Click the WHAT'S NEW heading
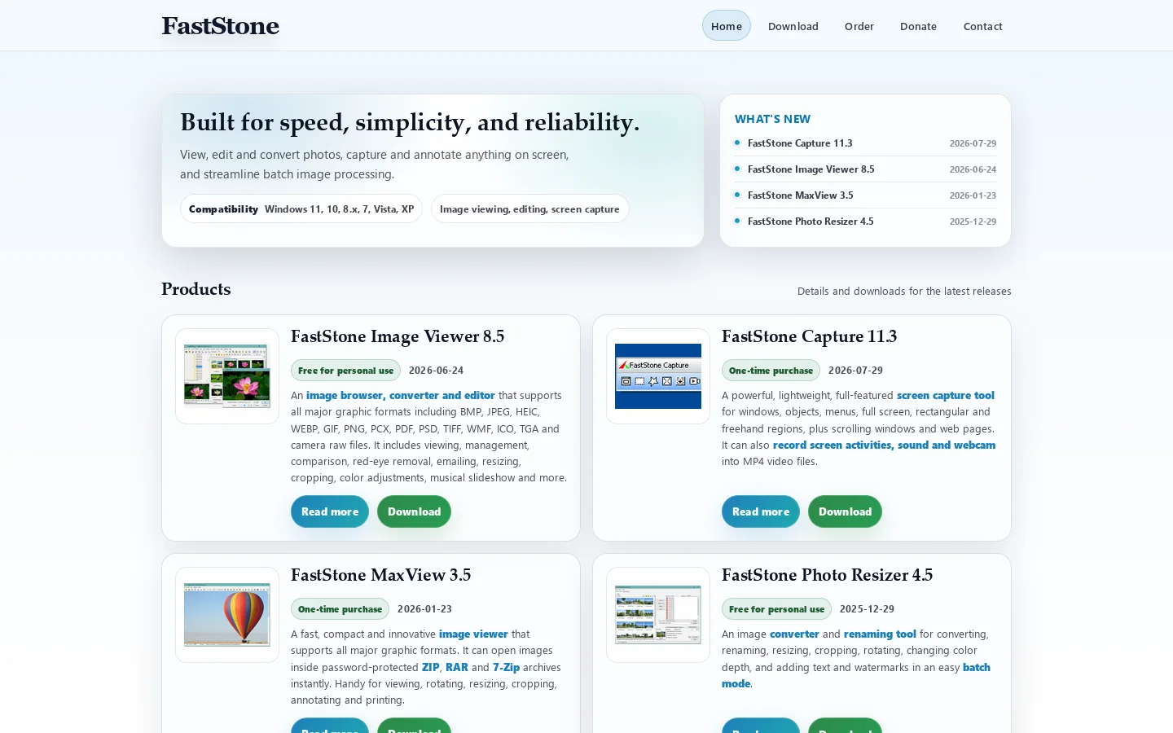 pos(772,119)
